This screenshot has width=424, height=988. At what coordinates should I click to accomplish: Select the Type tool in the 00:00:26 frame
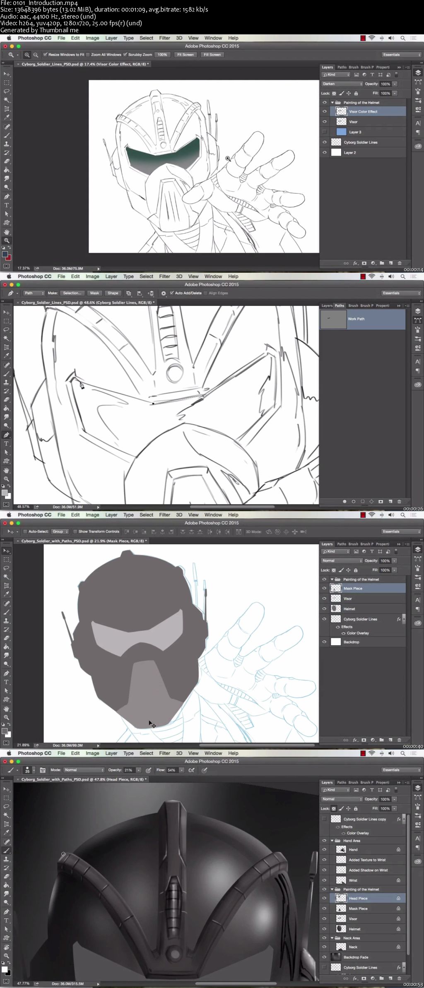click(7, 444)
